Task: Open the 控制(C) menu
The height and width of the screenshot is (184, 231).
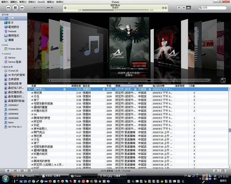Action: point(32,2)
